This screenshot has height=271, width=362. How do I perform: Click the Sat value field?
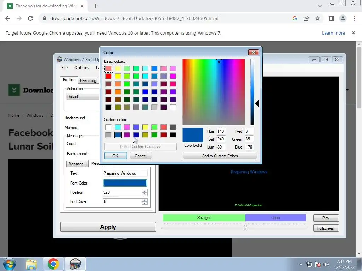(x=221, y=139)
